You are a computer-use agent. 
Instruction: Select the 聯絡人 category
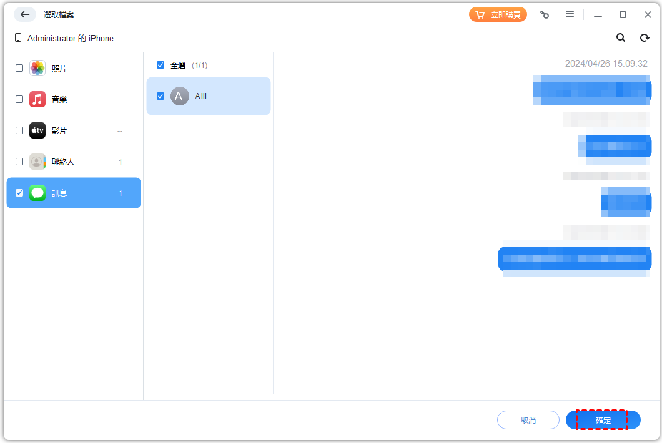tap(63, 162)
